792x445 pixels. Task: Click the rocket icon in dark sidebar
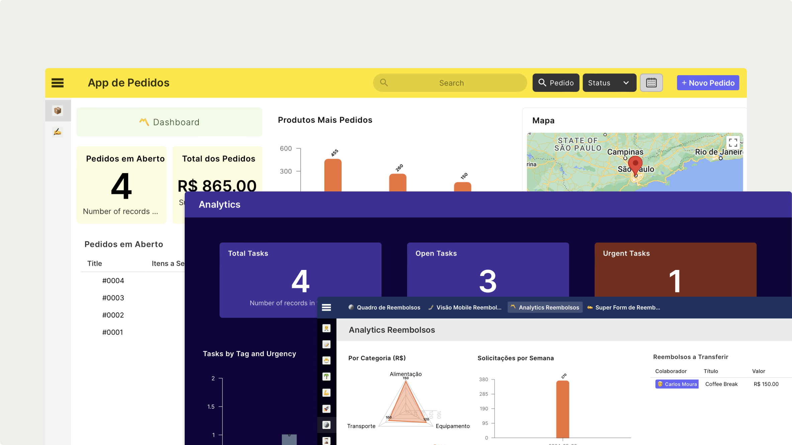coord(326,409)
